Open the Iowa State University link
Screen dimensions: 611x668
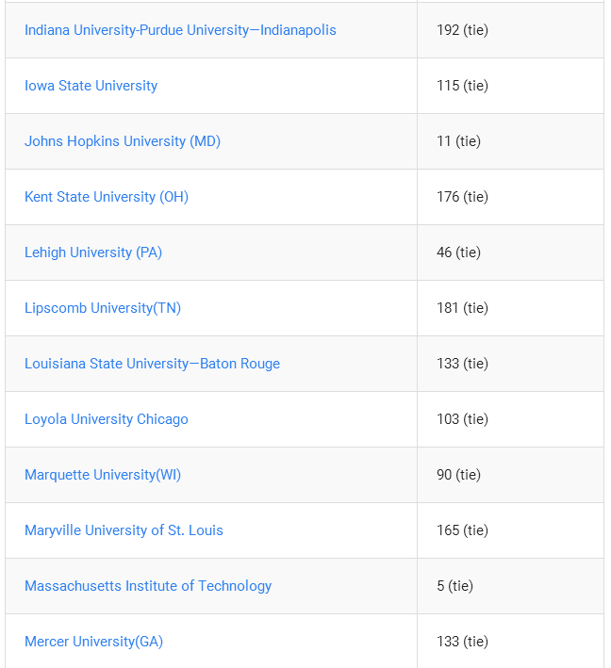coord(91,86)
